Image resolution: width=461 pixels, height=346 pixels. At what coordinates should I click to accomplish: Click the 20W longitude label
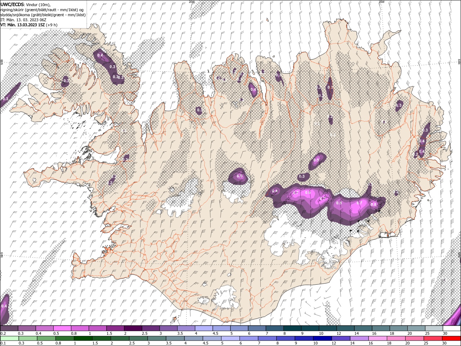tap(192, 2)
